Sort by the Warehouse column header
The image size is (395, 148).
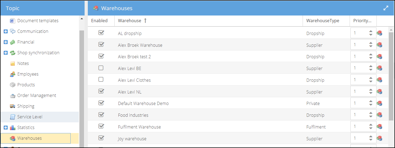click(129, 21)
